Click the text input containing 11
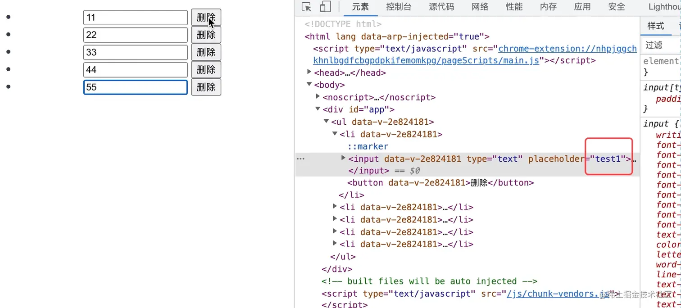 click(x=135, y=17)
